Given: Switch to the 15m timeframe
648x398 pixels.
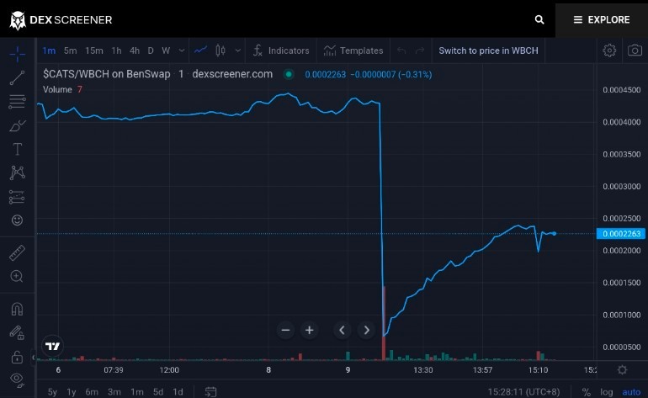Looking at the screenshot, I should coord(93,50).
